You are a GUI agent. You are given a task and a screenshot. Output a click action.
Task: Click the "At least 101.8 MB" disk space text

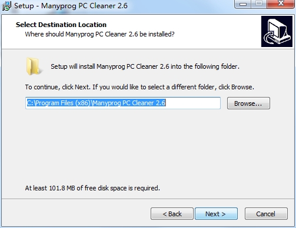click(92, 188)
